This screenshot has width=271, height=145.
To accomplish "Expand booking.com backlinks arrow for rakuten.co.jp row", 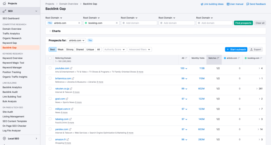I will click(257, 89).
